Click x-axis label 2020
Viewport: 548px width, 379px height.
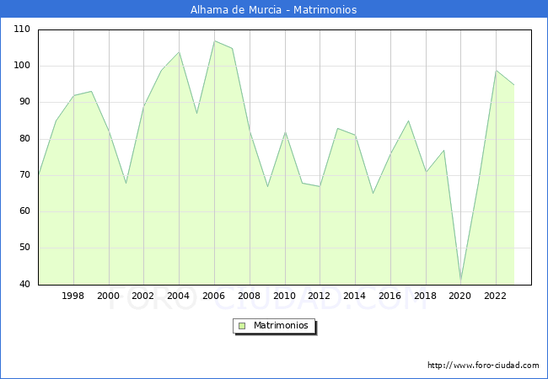point(459,296)
